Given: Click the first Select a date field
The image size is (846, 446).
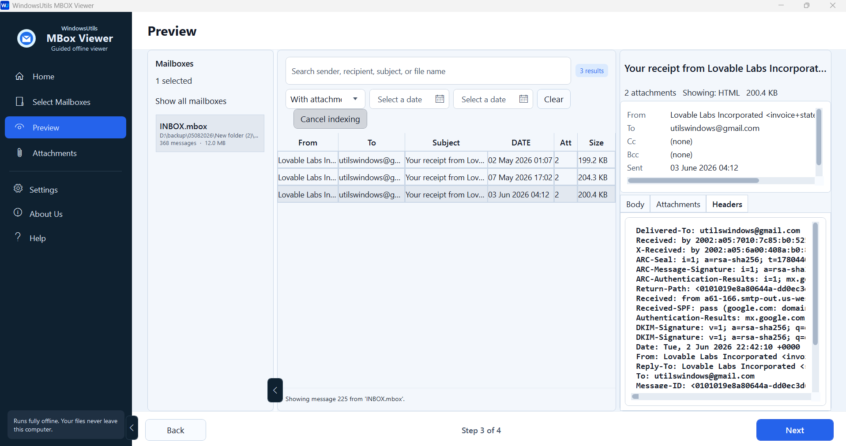Looking at the screenshot, I should coord(409,99).
